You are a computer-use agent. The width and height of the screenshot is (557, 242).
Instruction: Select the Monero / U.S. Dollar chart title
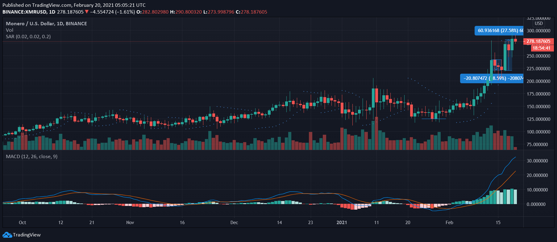[46, 24]
